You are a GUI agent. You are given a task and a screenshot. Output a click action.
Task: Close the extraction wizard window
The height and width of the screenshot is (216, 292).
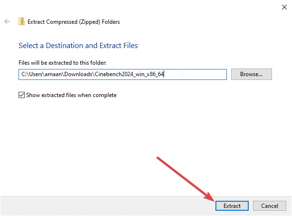pos(284,7)
